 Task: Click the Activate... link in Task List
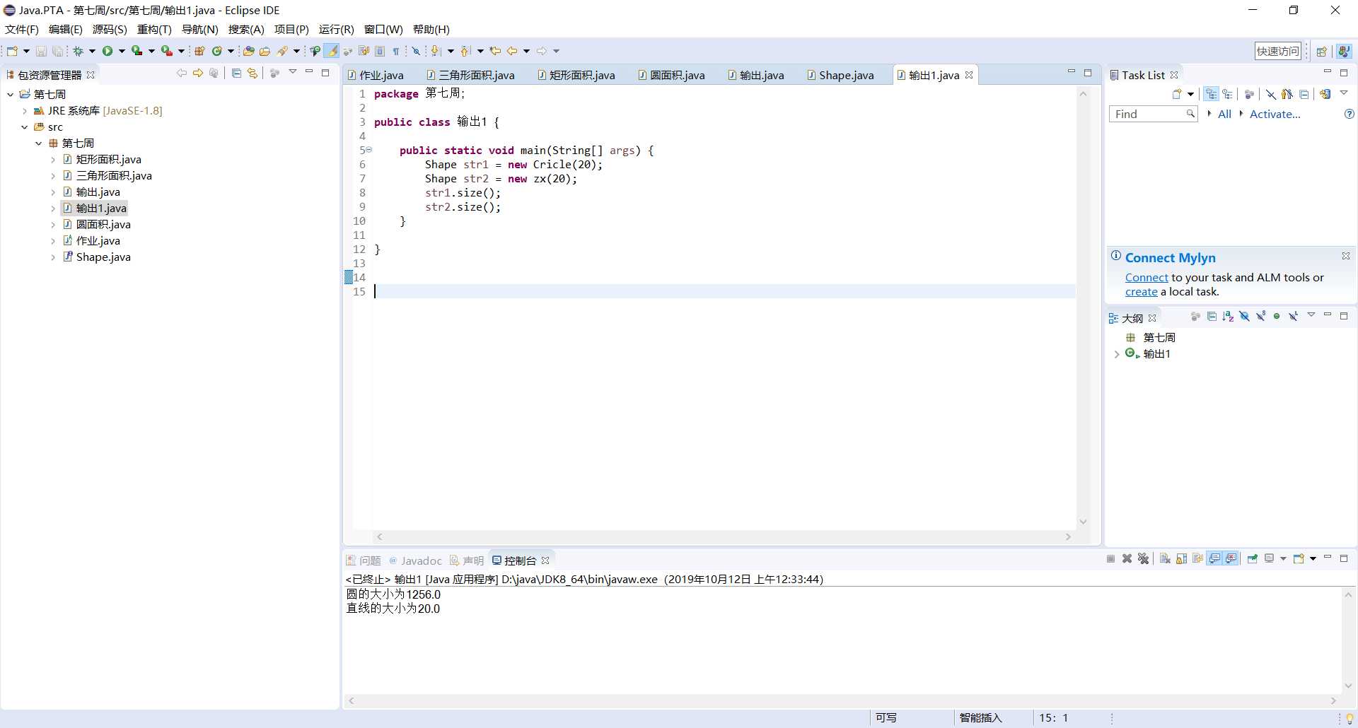pyautogui.click(x=1275, y=114)
